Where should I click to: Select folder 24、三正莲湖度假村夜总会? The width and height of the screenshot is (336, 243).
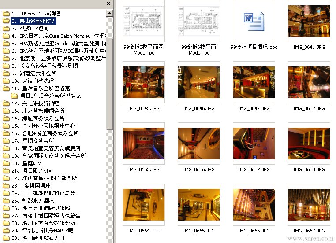43,193
